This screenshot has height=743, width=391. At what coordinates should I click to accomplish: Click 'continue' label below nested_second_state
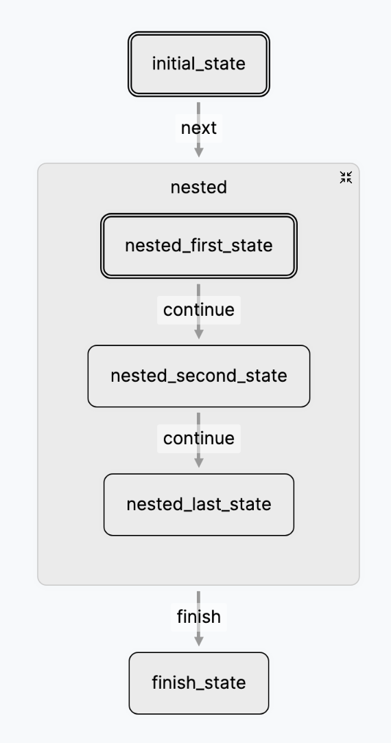pyautogui.click(x=199, y=438)
